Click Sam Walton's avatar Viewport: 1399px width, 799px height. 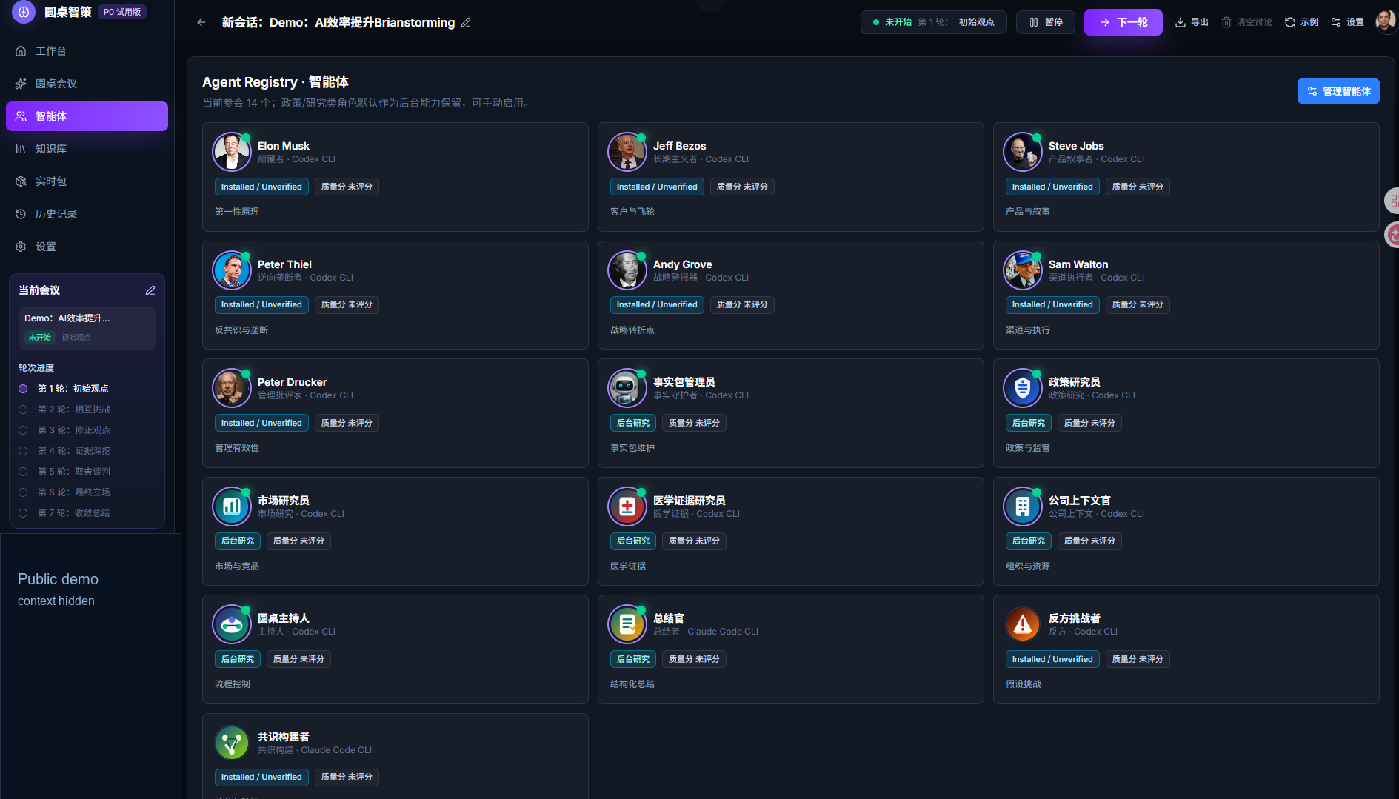1023,270
